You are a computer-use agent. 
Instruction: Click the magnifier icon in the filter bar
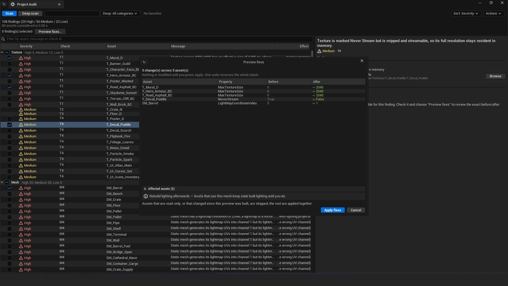tap(3, 39)
